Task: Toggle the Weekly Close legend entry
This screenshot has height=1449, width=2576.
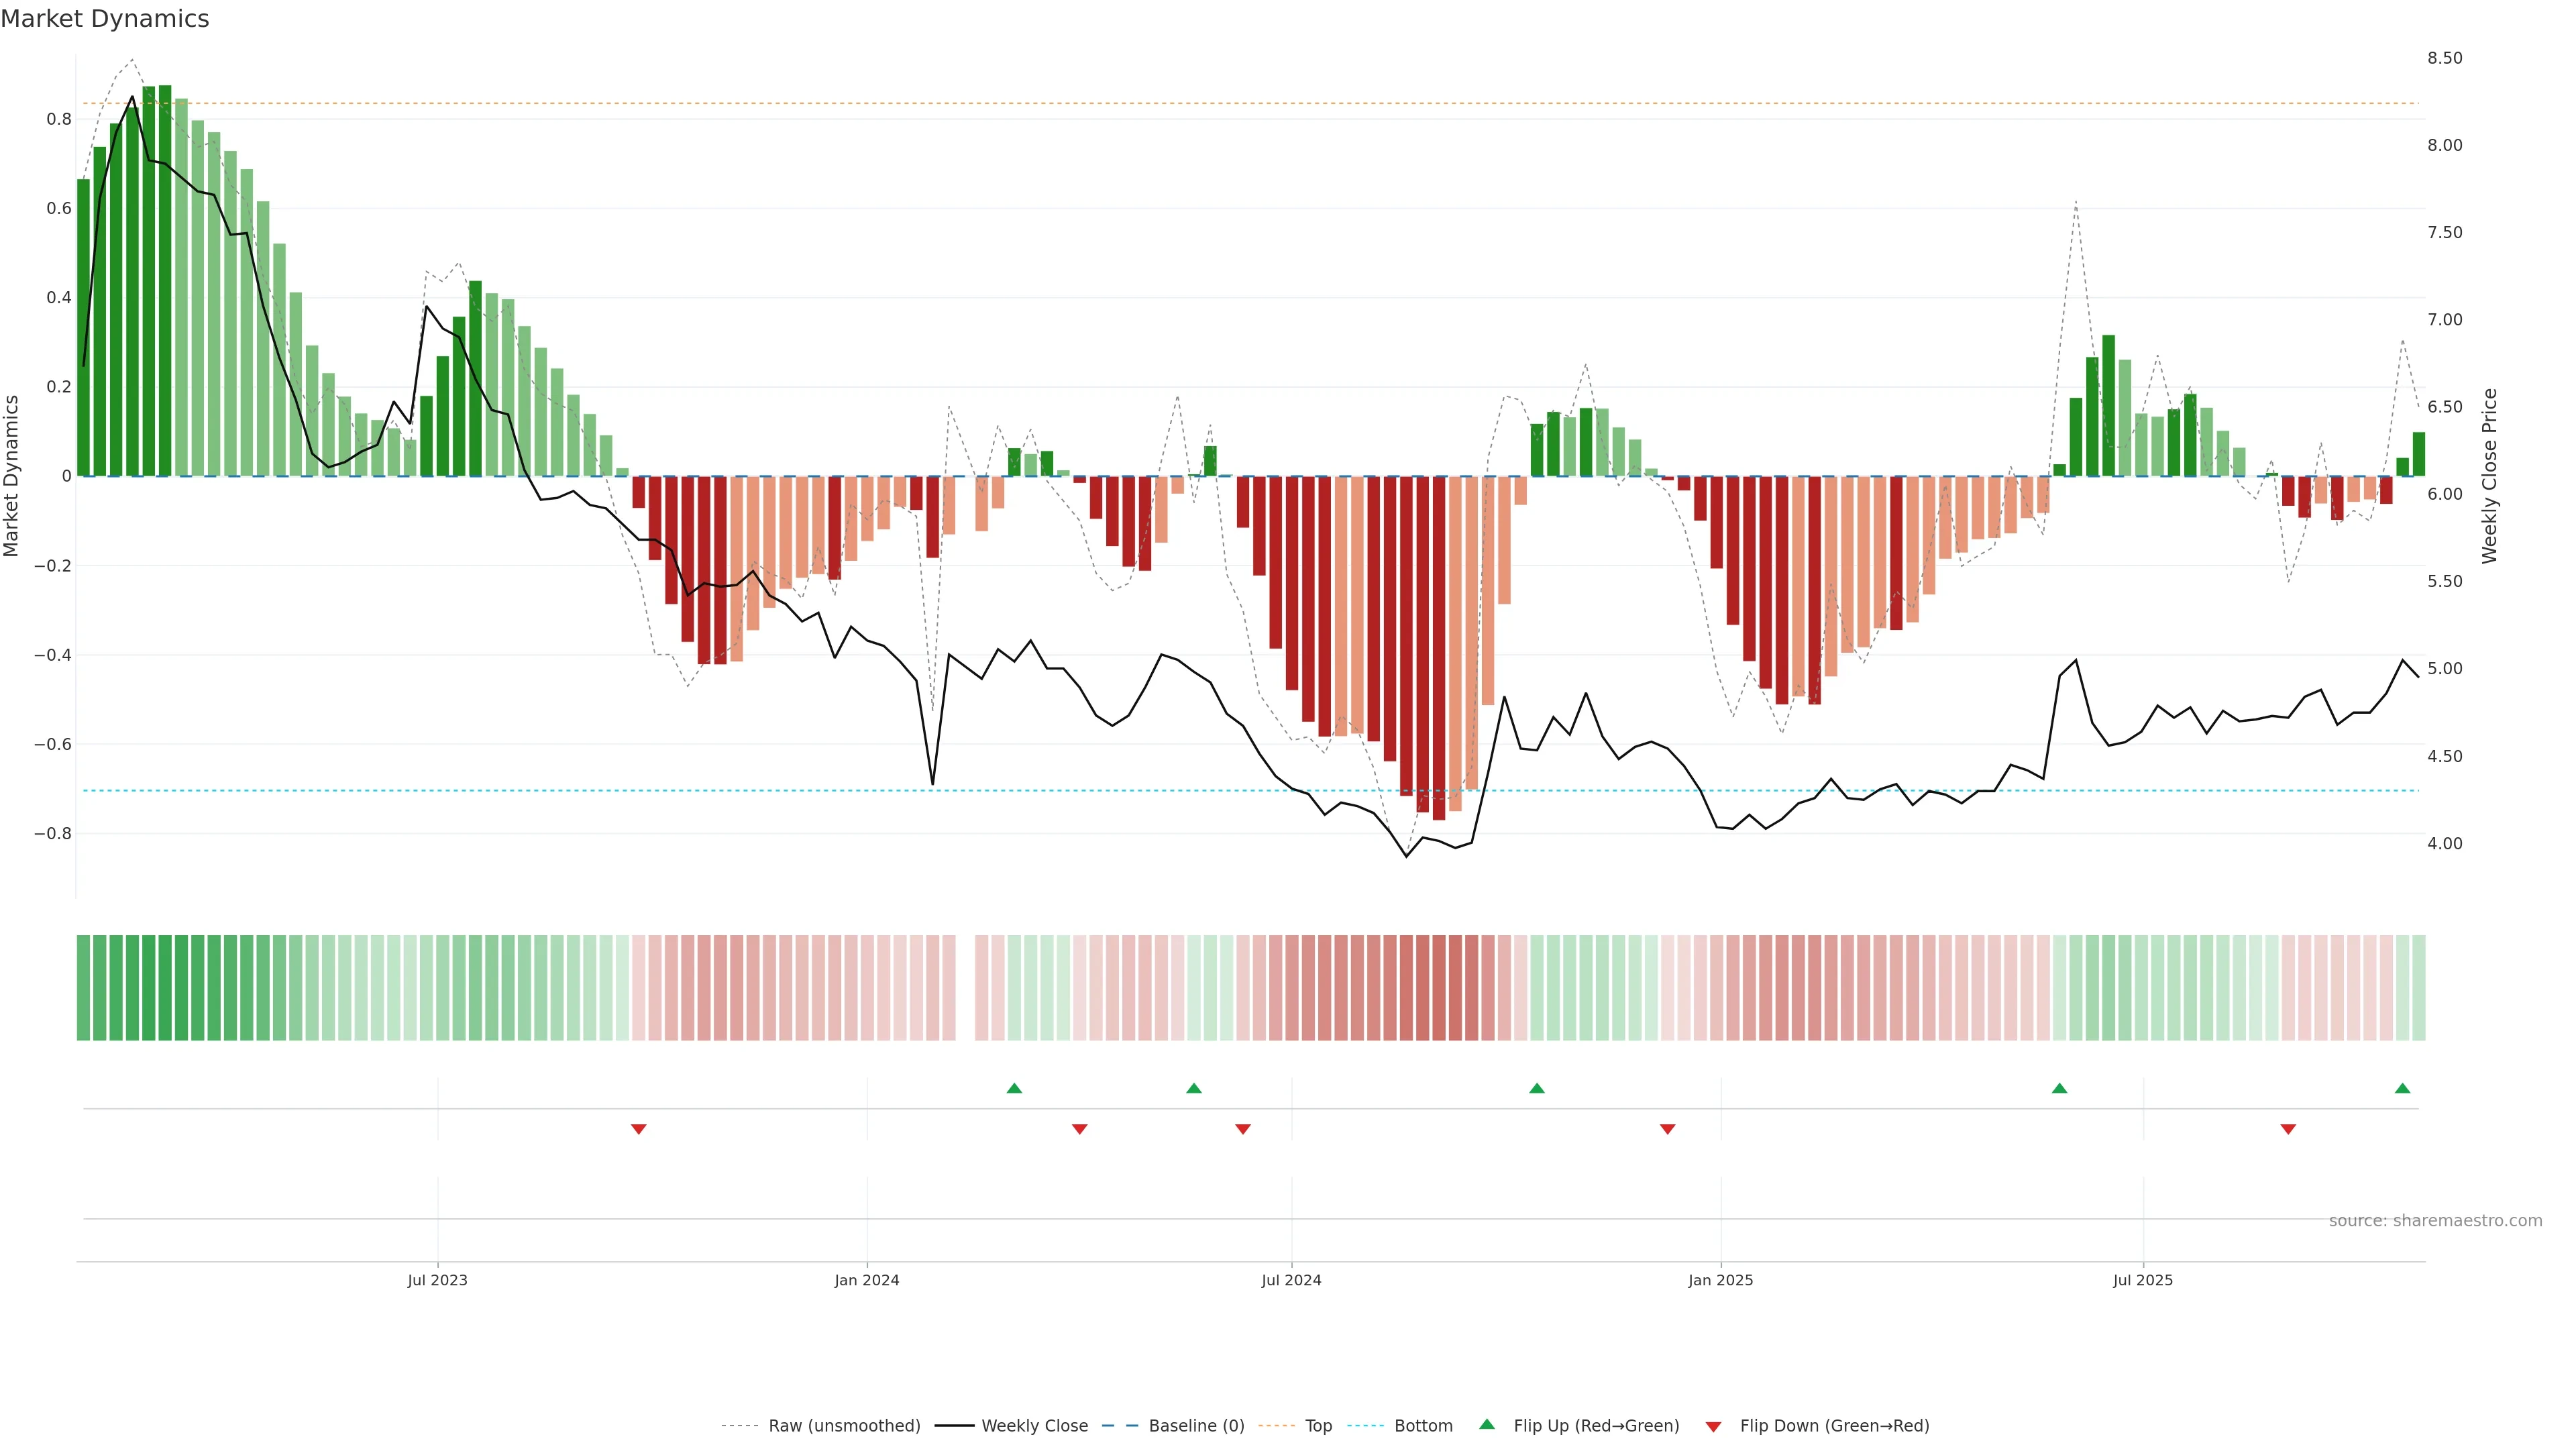Action: point(1034,1426)
